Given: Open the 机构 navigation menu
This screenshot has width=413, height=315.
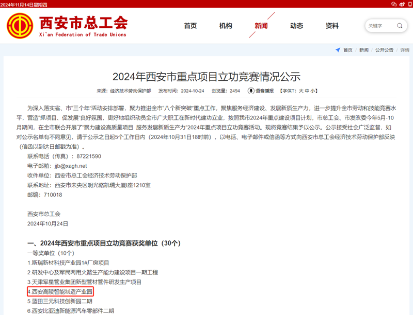Looking at the screenshot, I should click(226, 26).
